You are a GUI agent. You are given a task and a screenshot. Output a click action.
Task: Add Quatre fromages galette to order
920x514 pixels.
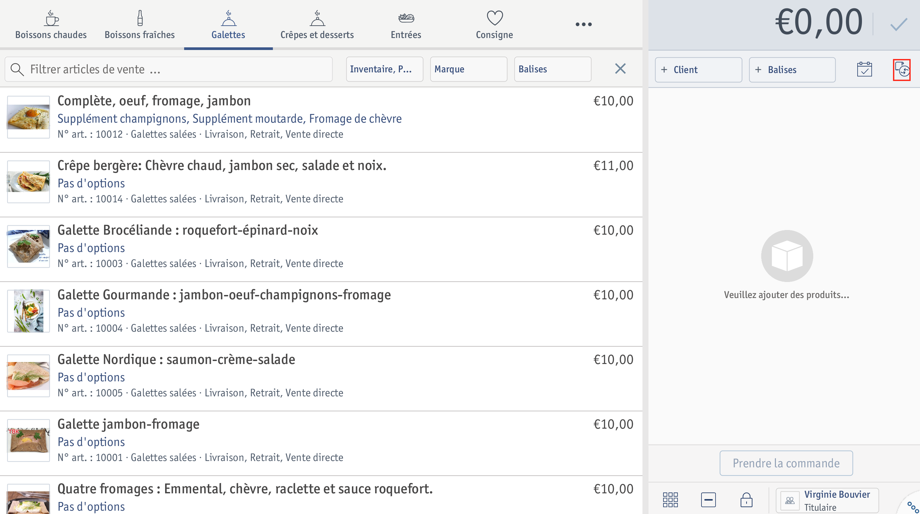[x=321, y=495]
